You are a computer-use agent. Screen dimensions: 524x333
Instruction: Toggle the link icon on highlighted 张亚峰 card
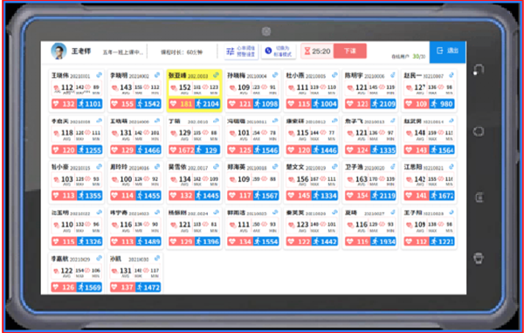coord(217,75)
